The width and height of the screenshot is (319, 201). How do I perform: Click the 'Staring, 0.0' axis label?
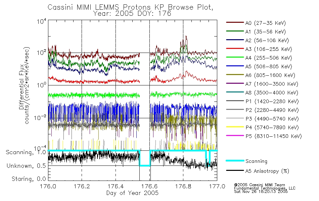pos(29,179)
